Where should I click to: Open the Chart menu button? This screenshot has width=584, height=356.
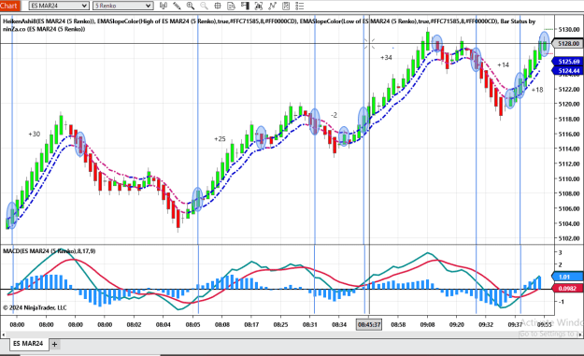[x=9, y=6]
